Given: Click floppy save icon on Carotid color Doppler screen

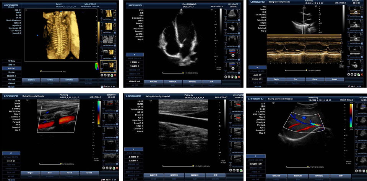Looking at the screenshot, I should pos(110,168).
